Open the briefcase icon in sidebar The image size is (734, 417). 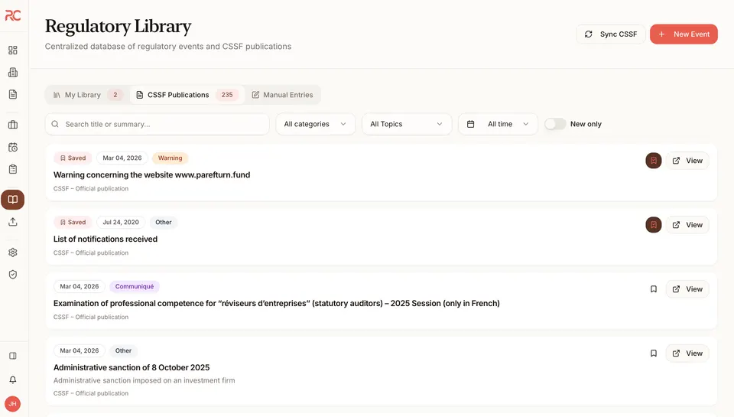[x=13, y=125]
